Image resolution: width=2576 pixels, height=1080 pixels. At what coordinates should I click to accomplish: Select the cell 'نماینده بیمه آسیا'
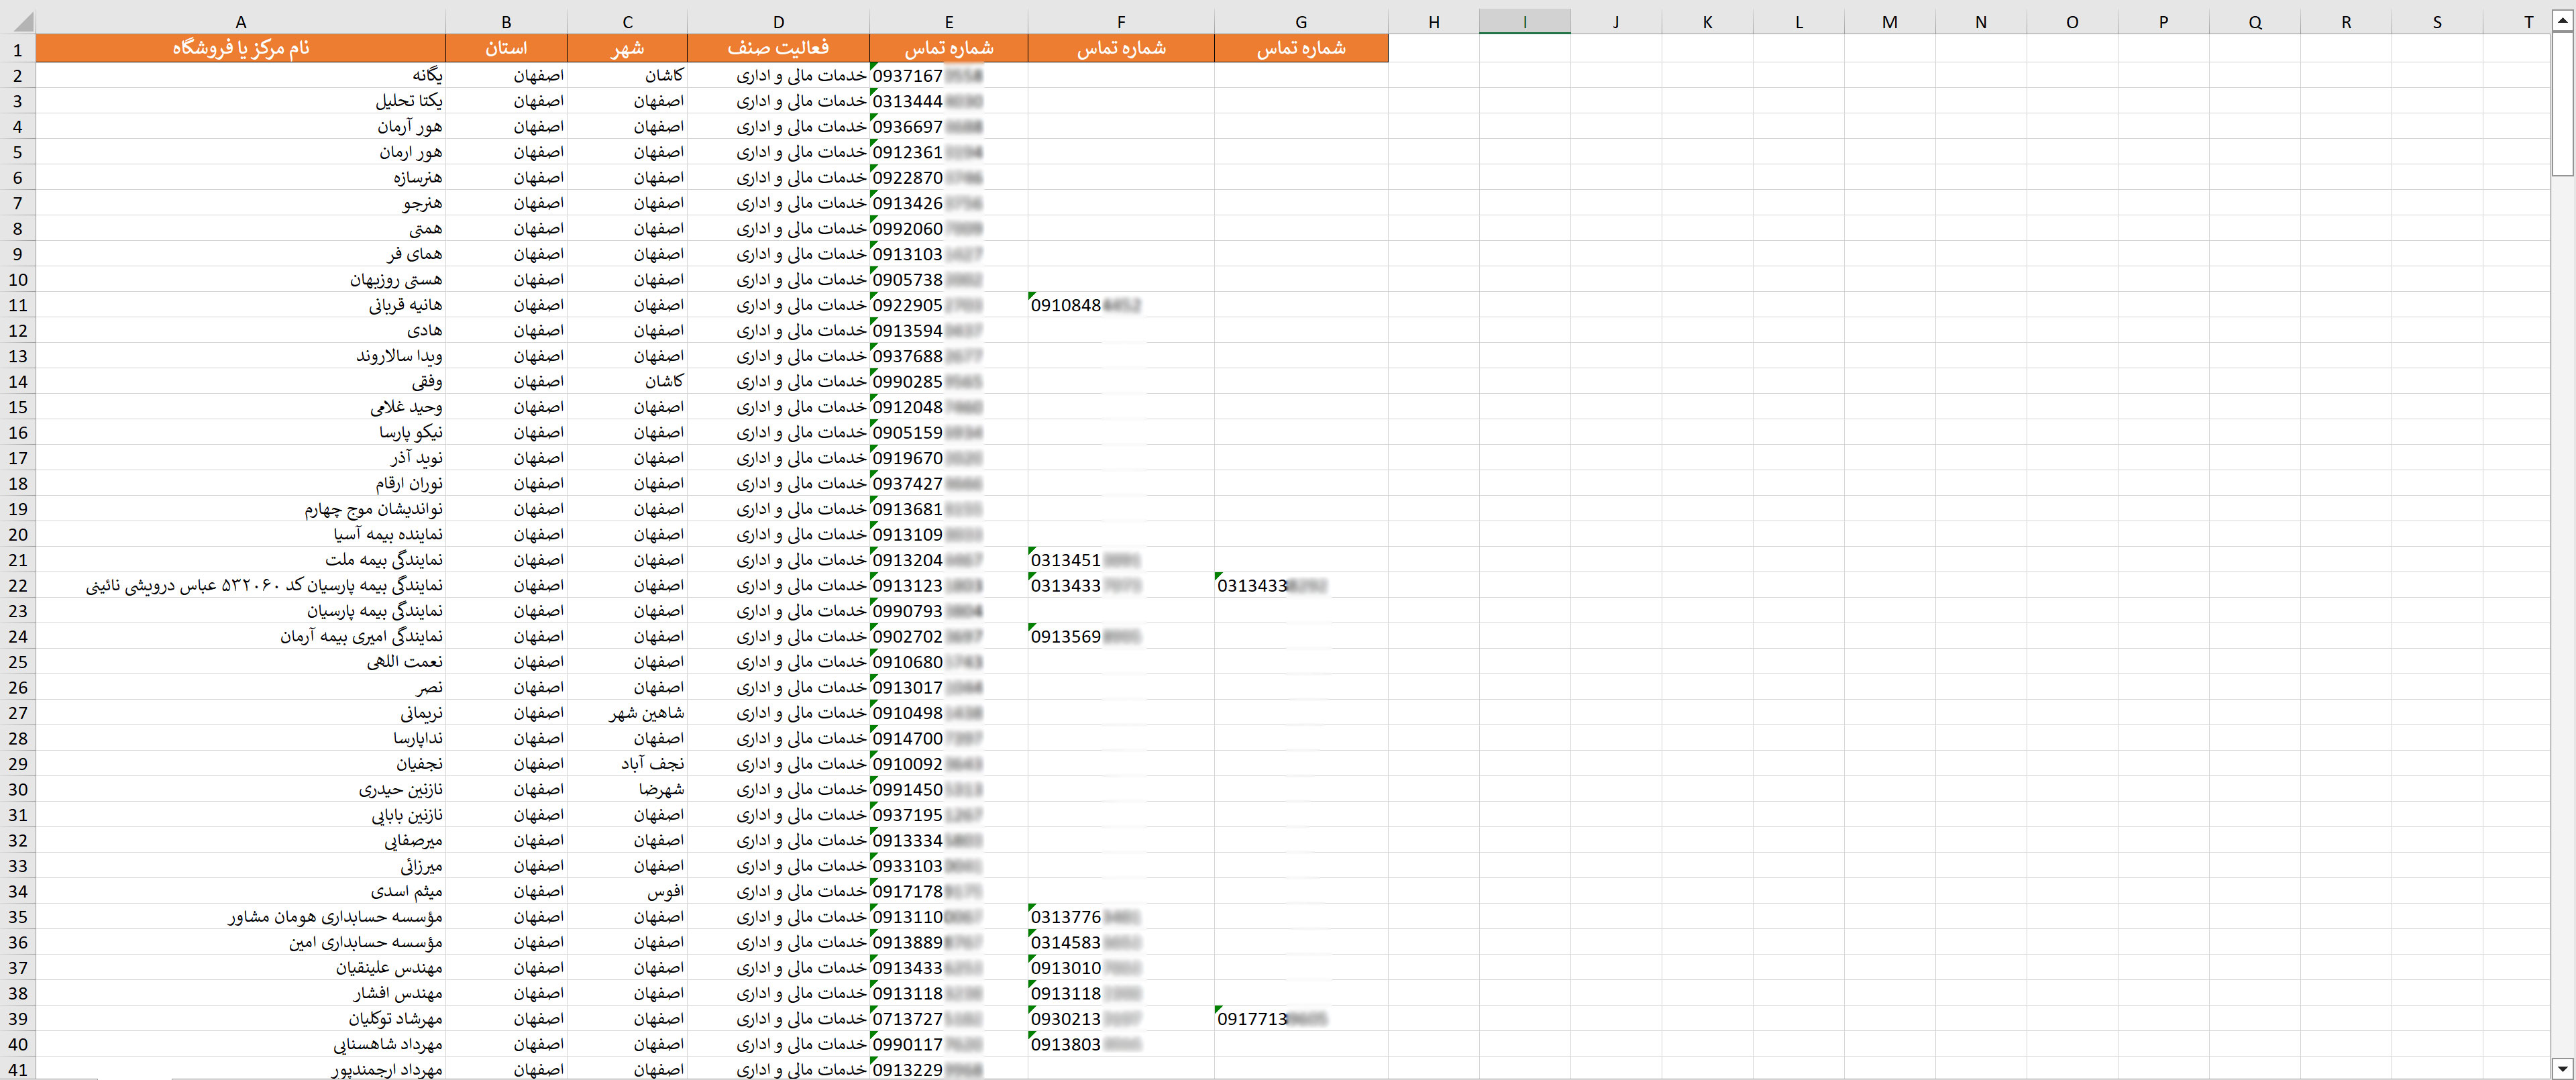[240, 534]
